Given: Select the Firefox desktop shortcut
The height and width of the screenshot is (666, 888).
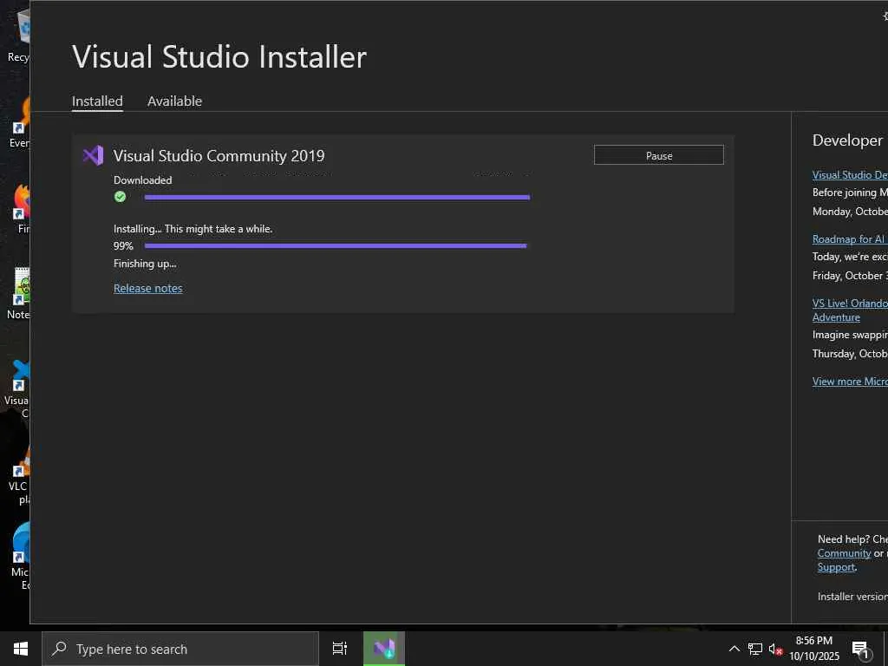Looking at the screenshot, I should point(23,208).
